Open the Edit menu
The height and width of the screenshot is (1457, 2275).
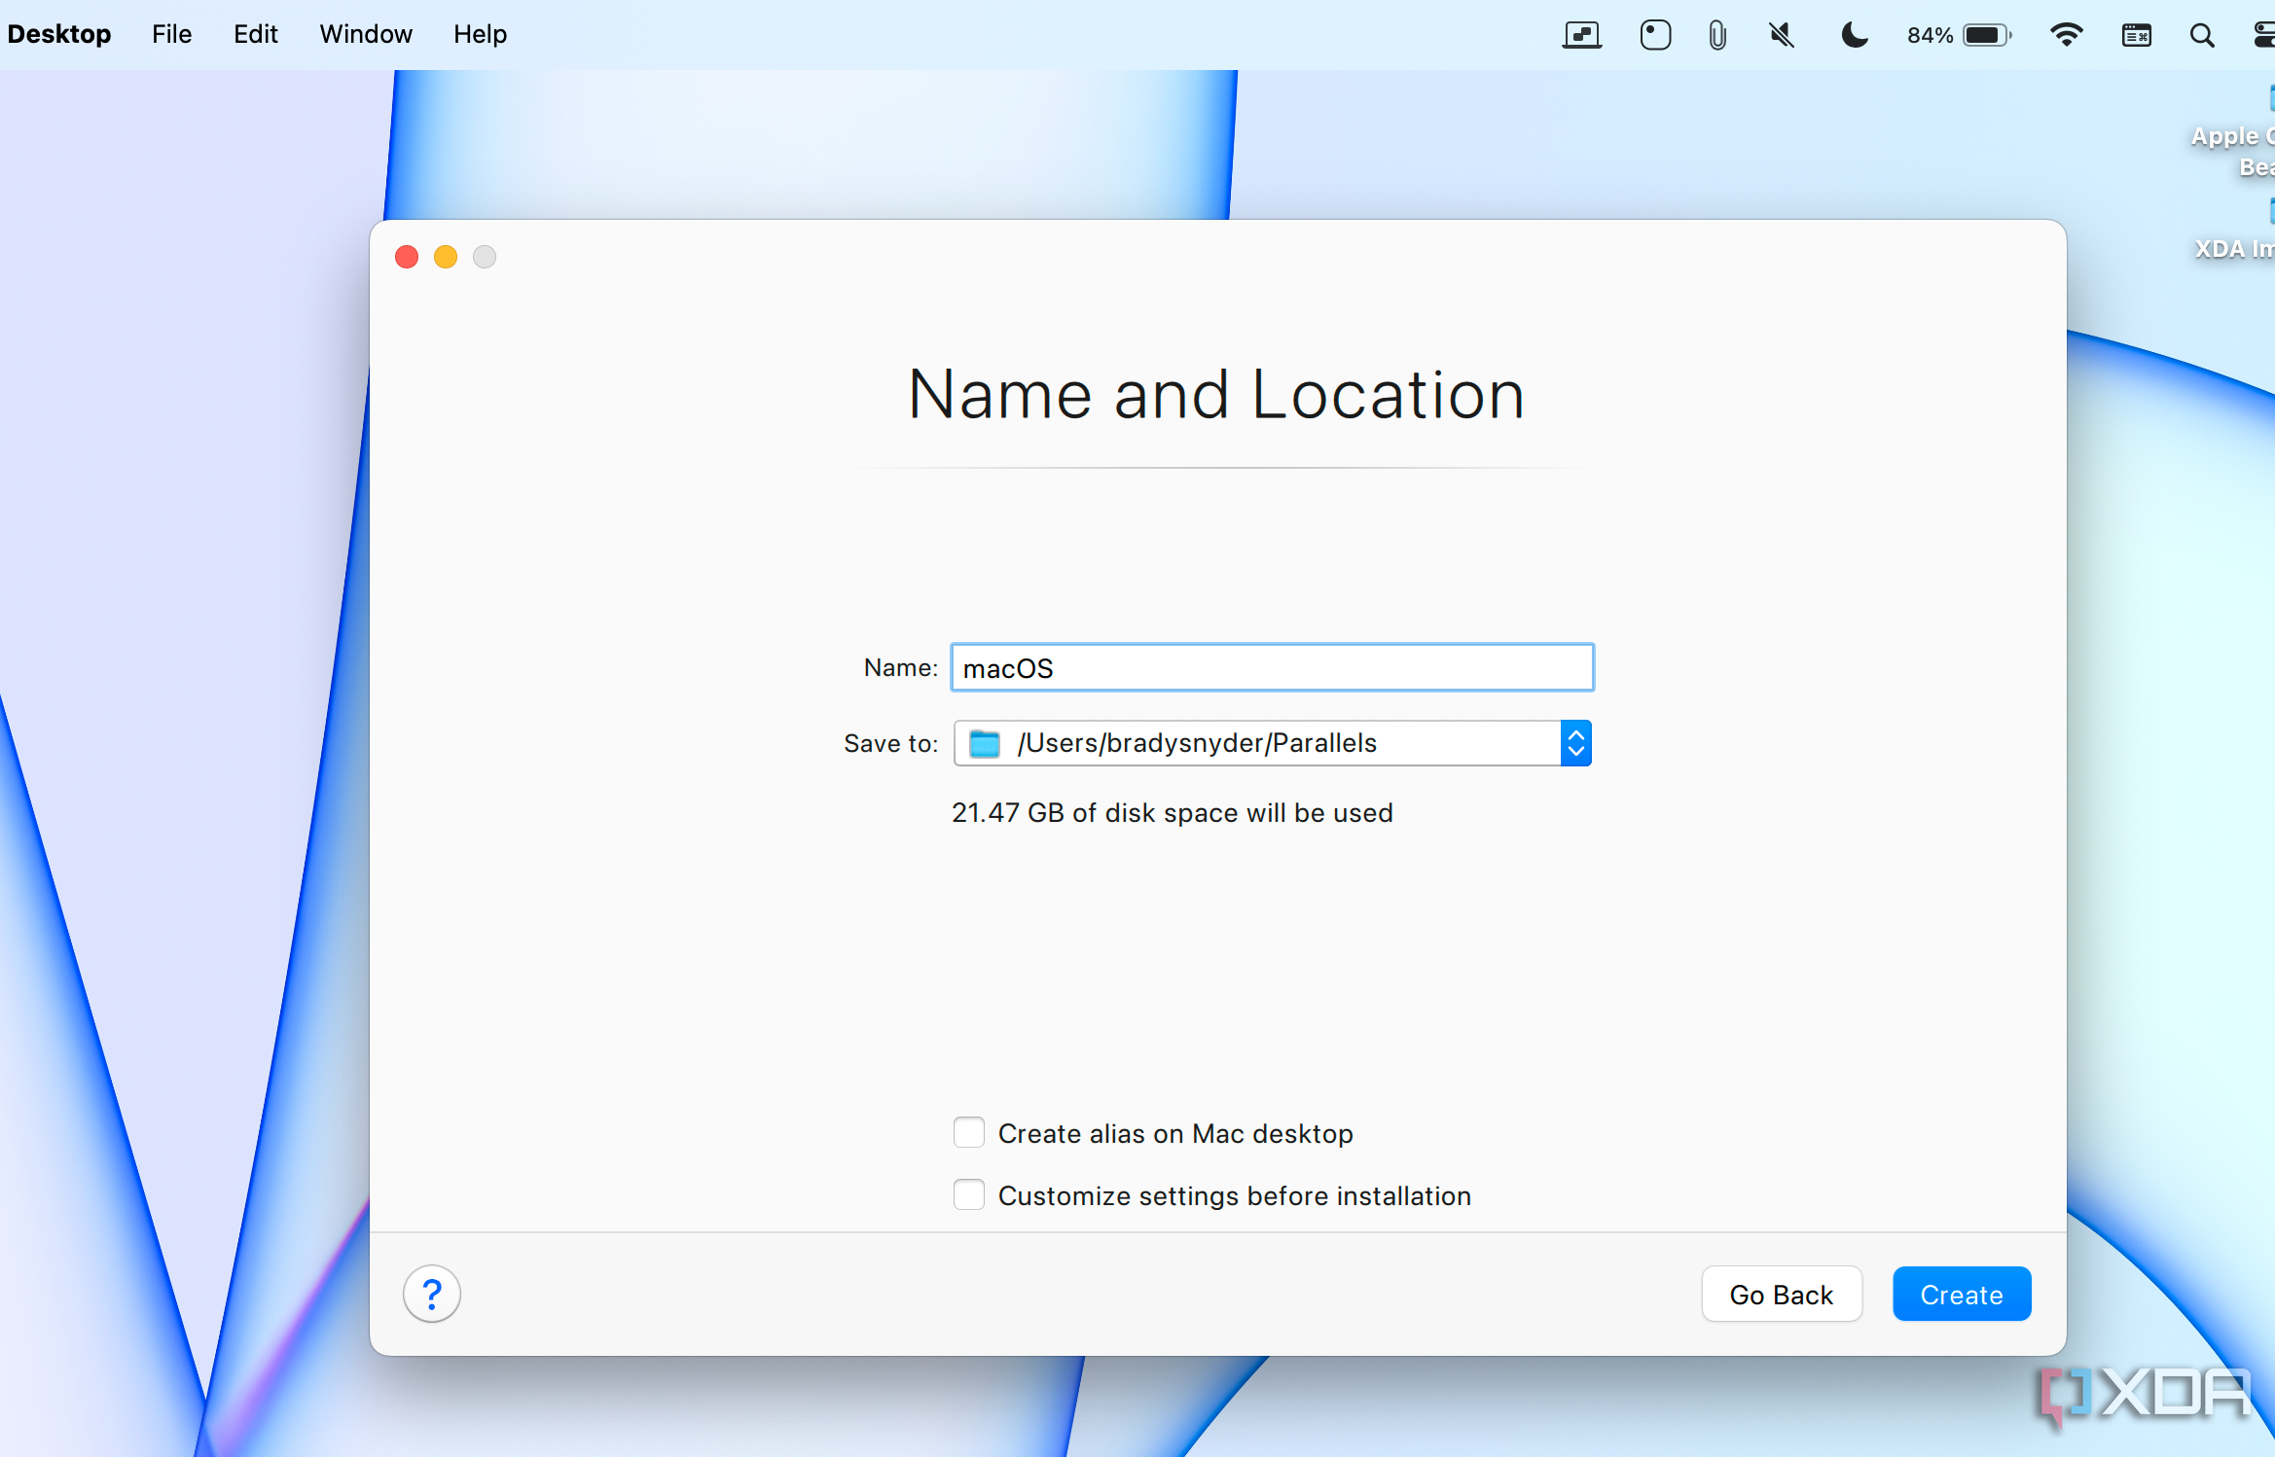[x=255, y=35]
